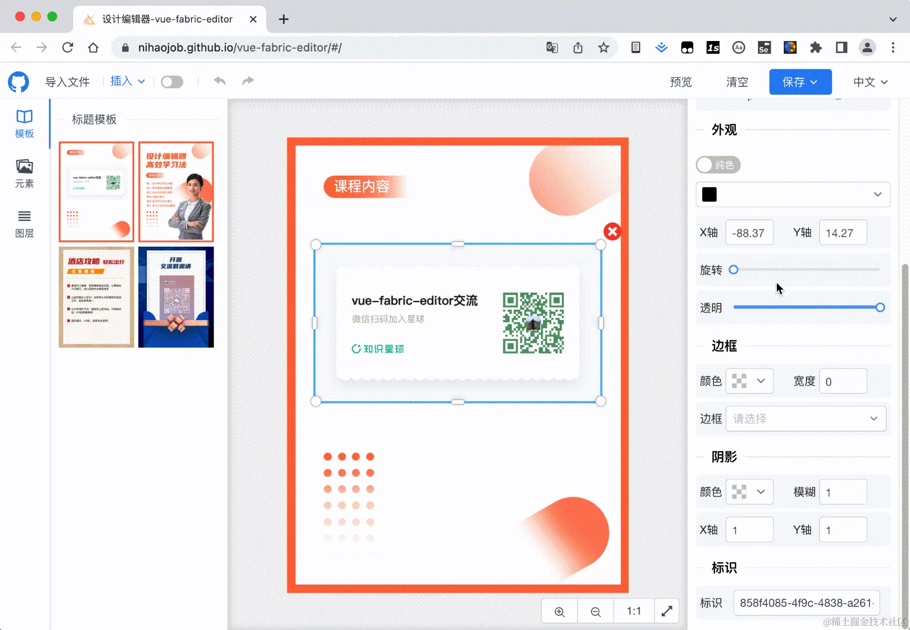Click the browser forward arrow
Viewport: 910px width, 630px height.
[42, 47]
